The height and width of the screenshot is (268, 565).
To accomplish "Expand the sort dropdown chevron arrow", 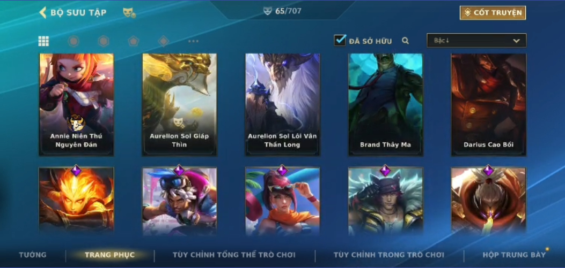I will click(516, 41).
